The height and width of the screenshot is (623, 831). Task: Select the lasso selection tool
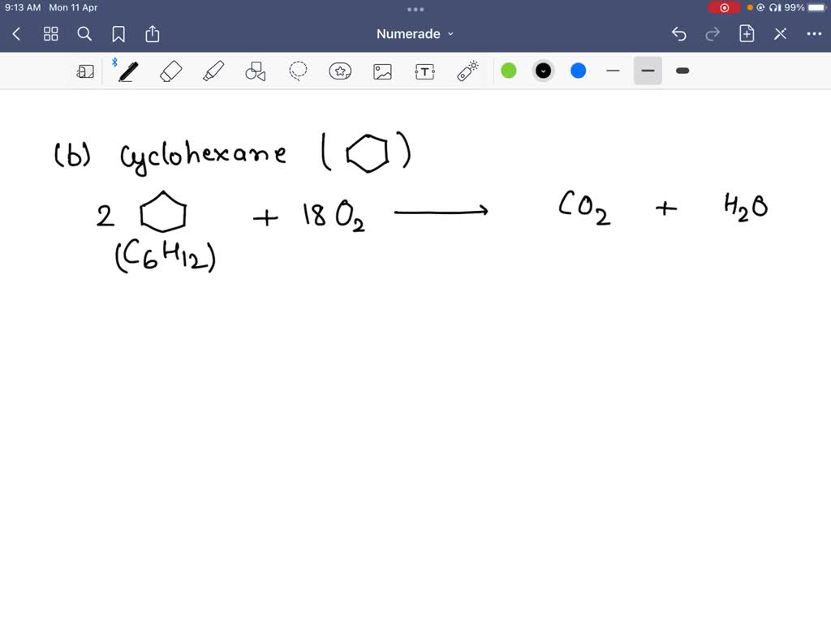click(x=298, y=71)
